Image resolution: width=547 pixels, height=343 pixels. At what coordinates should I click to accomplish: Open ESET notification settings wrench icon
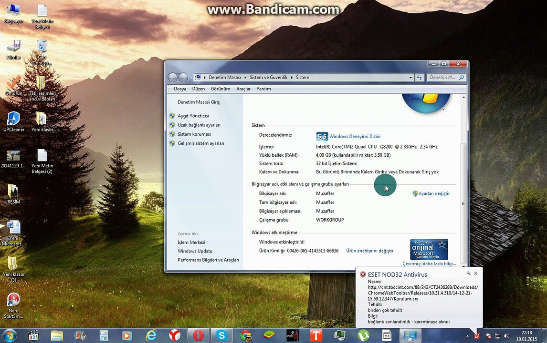(469, 273)
